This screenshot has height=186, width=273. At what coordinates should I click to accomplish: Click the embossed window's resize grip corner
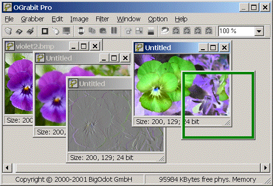(162, 158)
